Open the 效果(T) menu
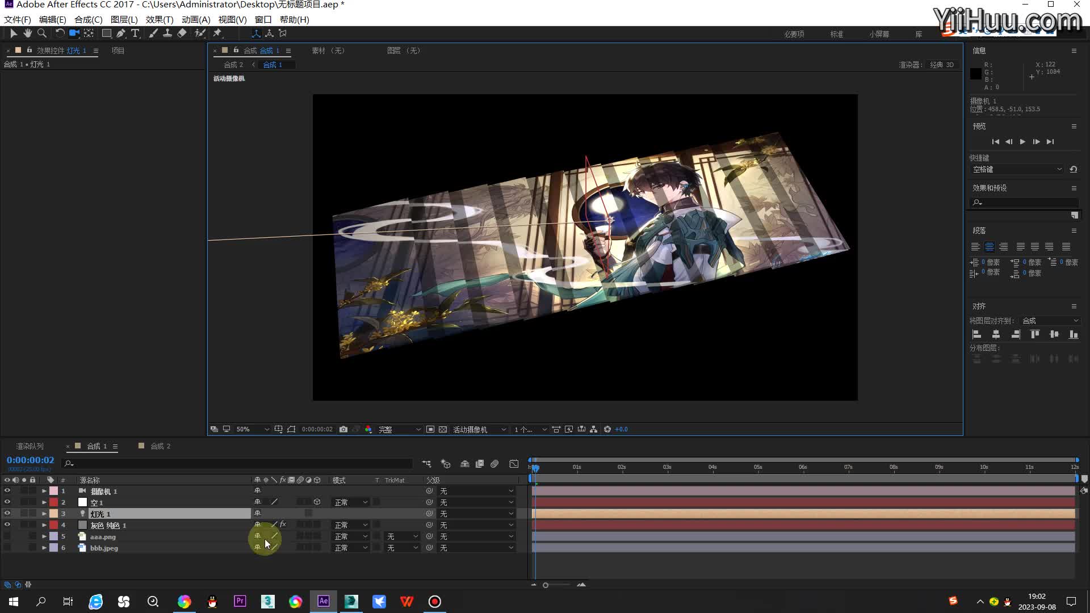Viewport: 1090px width, 613px height. coord(160,19)
